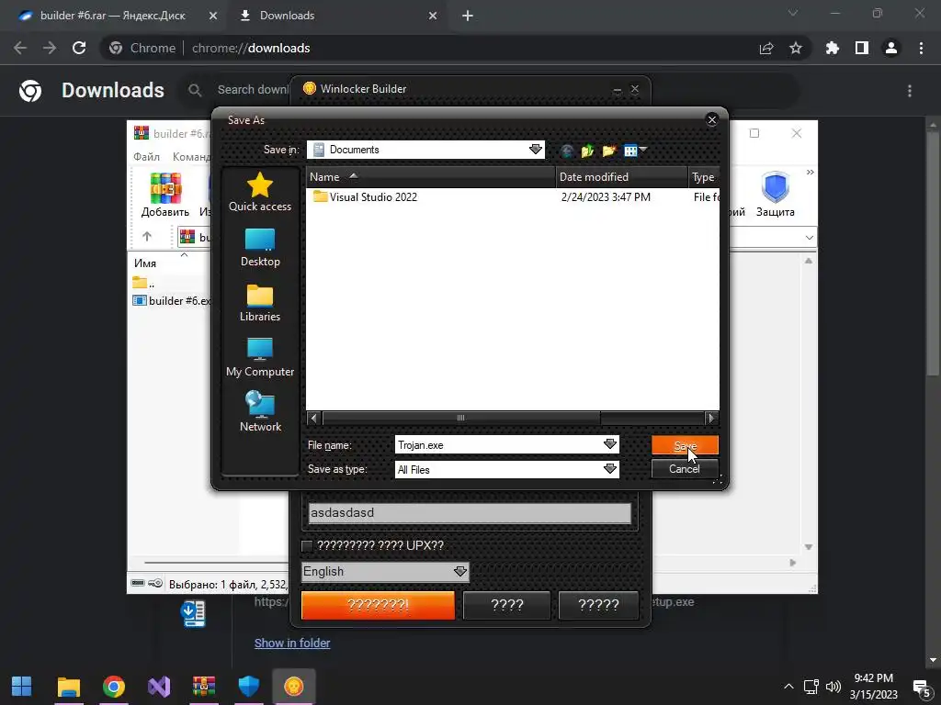
Task: Sort by the Name column header
Action: click(x=430, y=177)
